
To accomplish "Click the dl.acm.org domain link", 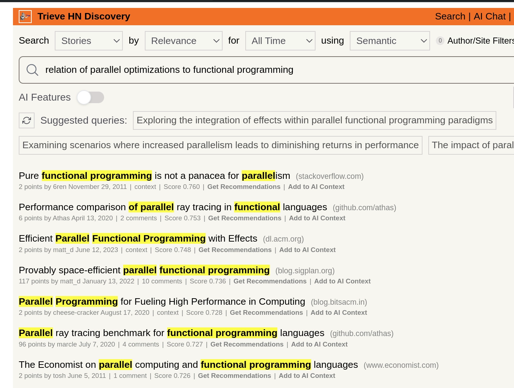I will pos(283,239).
